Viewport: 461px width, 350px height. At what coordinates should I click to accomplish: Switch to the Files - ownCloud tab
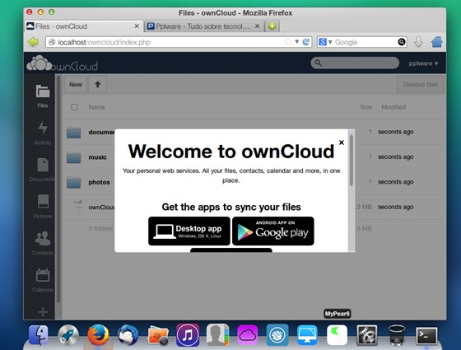83,26
